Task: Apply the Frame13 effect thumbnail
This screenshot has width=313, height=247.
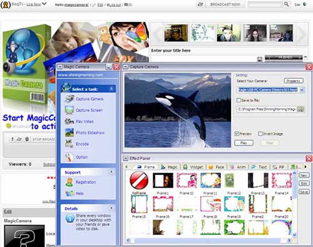Action: (258, 181)
